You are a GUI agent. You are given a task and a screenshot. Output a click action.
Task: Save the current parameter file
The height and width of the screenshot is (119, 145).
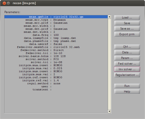tap(127, 23)
